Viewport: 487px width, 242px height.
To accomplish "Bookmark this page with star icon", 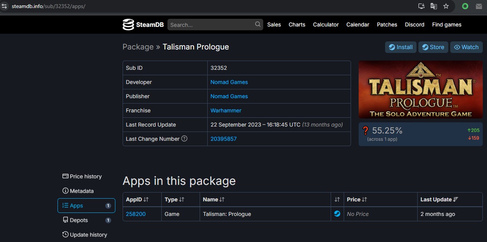I will coord(446,6).
